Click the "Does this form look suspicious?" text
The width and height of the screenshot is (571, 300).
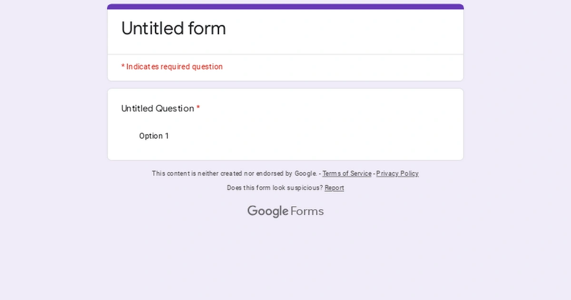pos(275,188)
